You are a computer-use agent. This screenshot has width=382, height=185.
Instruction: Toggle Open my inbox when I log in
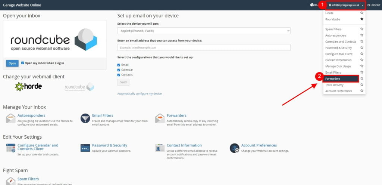[x=23, y=63]
